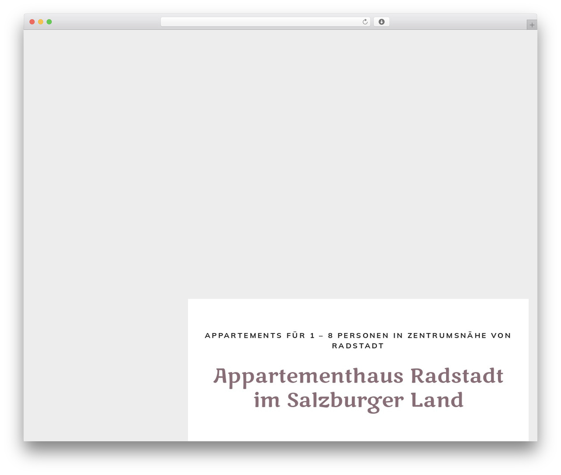Open downloads with the arrow icon

coord(381,22)
